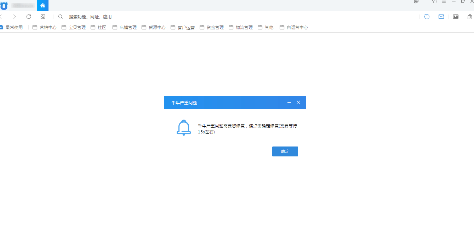Click the card-style icon beside the mail icon

coord(456,17)
